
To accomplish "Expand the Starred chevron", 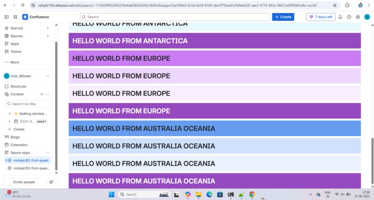I will pyautogui.click(x=48, y=28).
